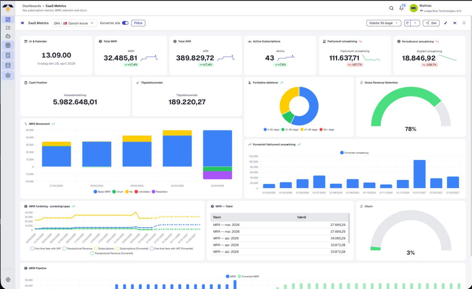This screenshot has height=289, width=472.
Task: Click the Reduktion purple legend swatch
Action: tap(153, 192)
